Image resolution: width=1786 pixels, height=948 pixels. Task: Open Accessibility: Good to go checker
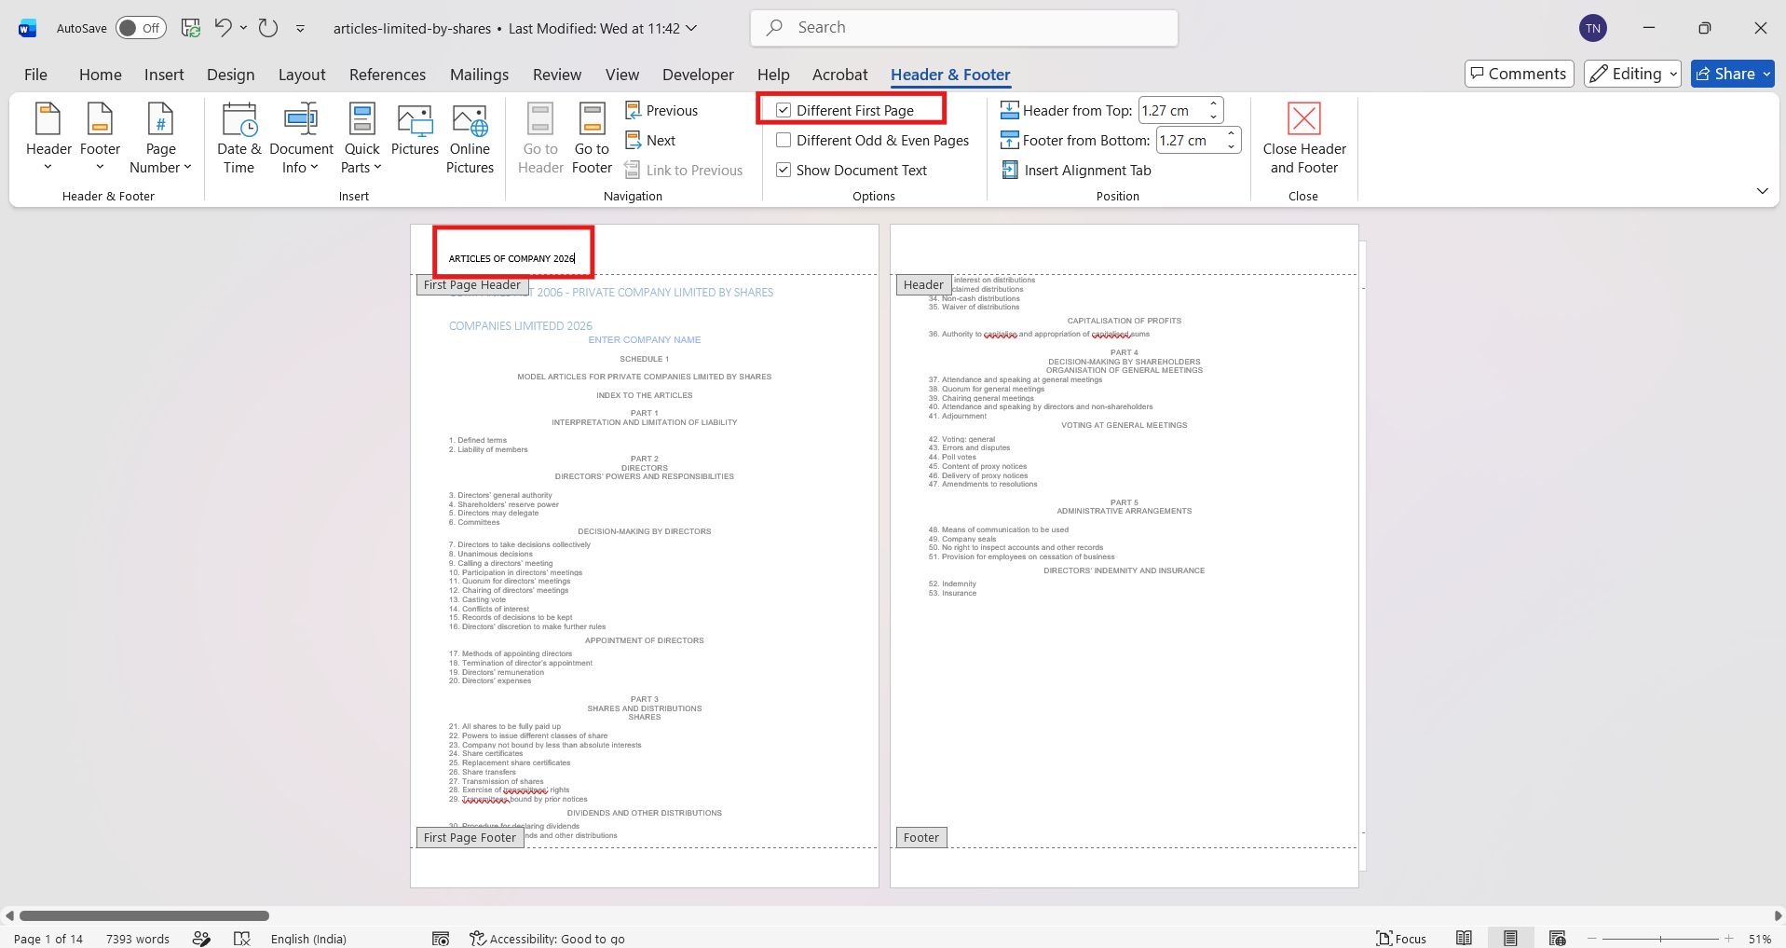pos(547,939)
